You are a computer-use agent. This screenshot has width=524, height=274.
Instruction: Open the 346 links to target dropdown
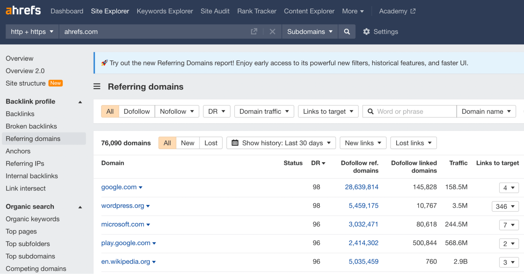point(505,206)
